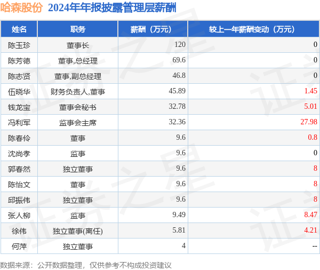
Task: Click the salary value 5.81
Action: pyautogui.click(x=179, y=230)
